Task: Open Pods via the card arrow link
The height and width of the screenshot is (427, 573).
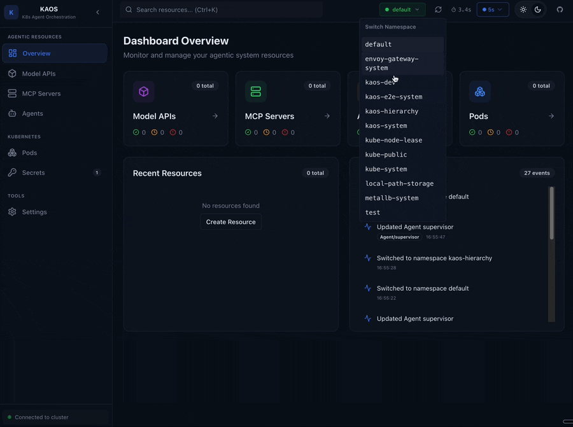Action: pos(551,116)
